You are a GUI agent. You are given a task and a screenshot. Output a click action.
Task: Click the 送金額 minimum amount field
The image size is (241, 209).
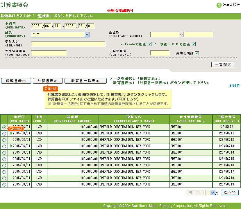pos(165,35)
